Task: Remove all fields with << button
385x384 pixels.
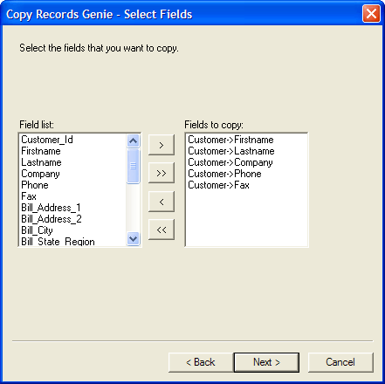Action: (162, 230)
